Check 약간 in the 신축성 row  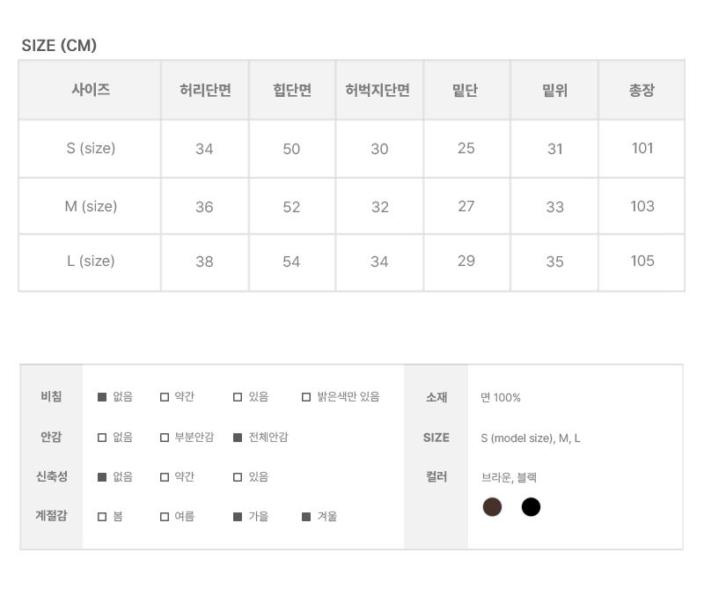165,477
